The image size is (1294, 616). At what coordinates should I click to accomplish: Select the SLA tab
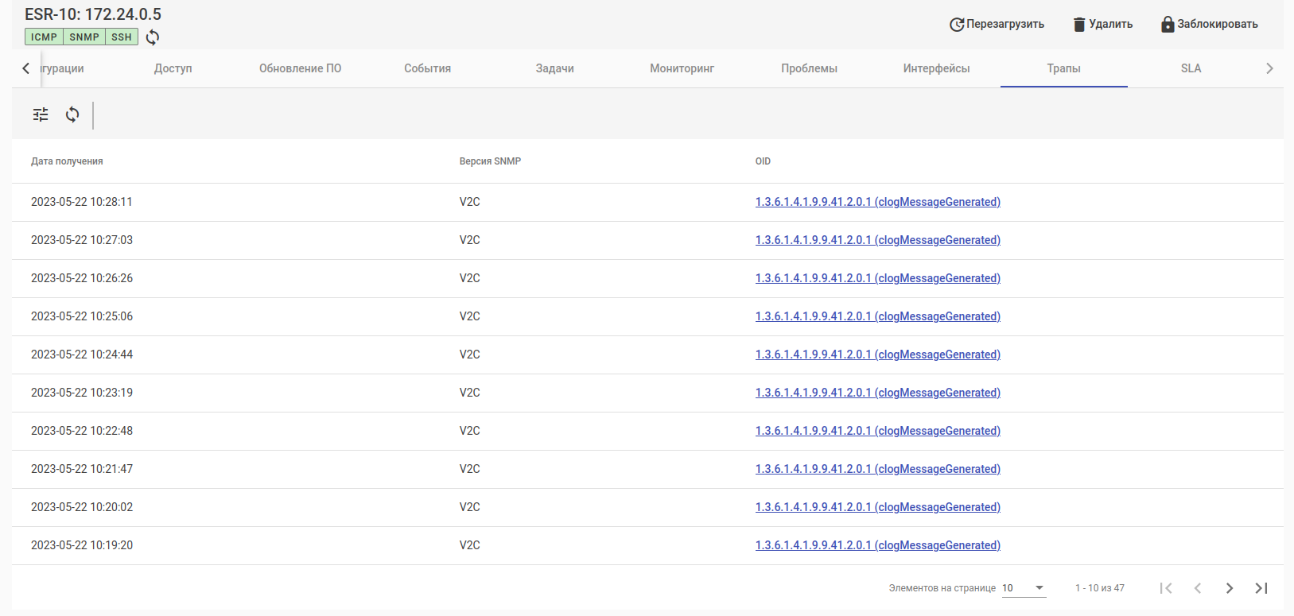tap(1191, 68)
